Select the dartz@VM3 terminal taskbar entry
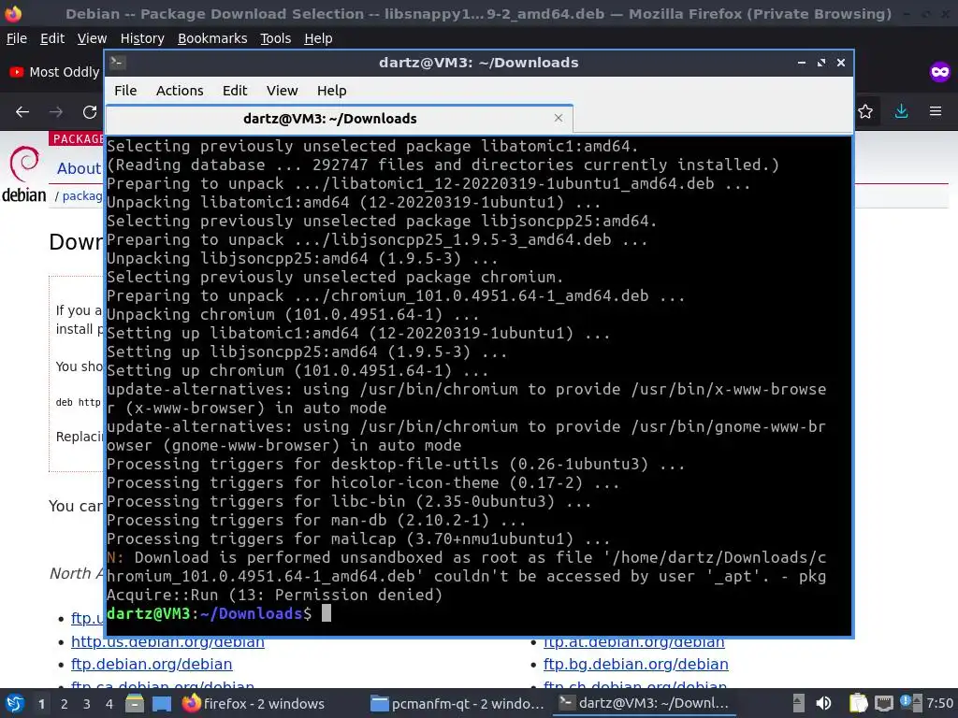Viewport: 958px width, 718px height. tap(644, 703)
